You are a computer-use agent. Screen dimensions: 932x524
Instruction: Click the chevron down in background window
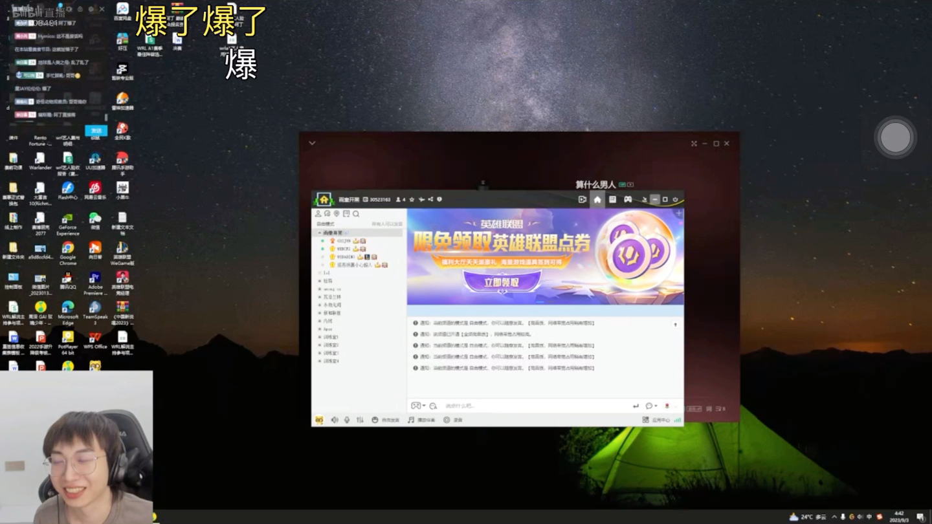pos(312,143)
